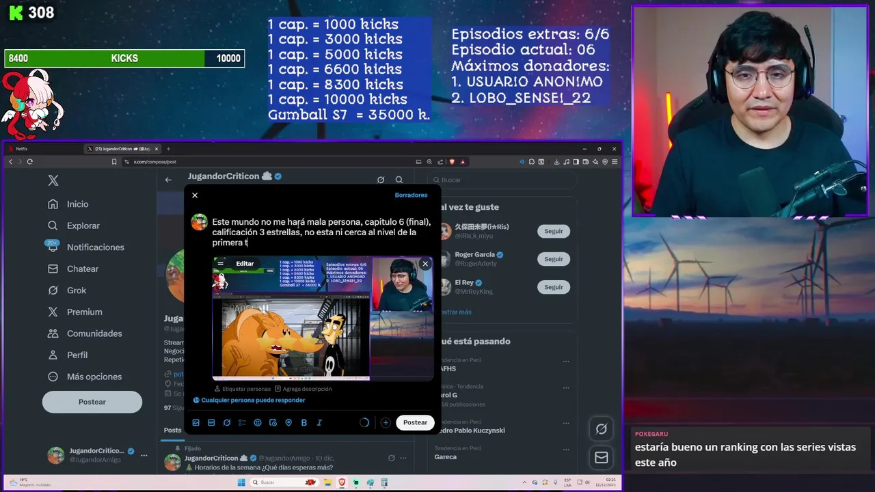This screenshot has width=875, height=492.
Task: Open a new browser tab
Action: (x=168, y=149)
